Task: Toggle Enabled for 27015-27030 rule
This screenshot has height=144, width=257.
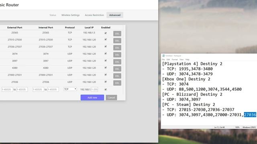Action: pos(106,40)
